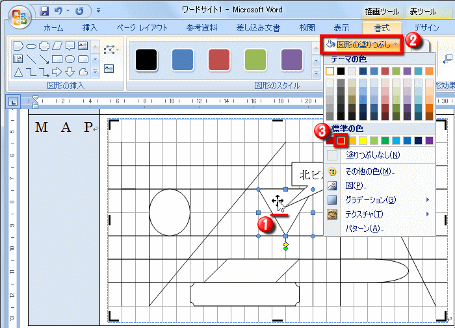Toggle the ruler tab stop selector

(13, 101)
